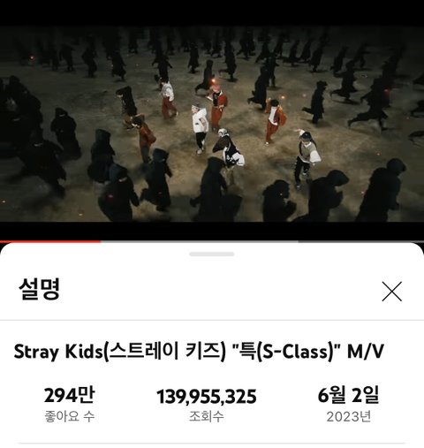
Task: Tap the dancer in red jacket with pink hair
Action: click(218, 106)
